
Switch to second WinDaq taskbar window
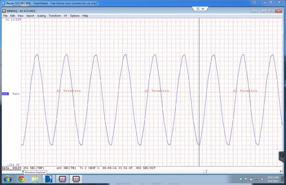(x=76, y=179)
